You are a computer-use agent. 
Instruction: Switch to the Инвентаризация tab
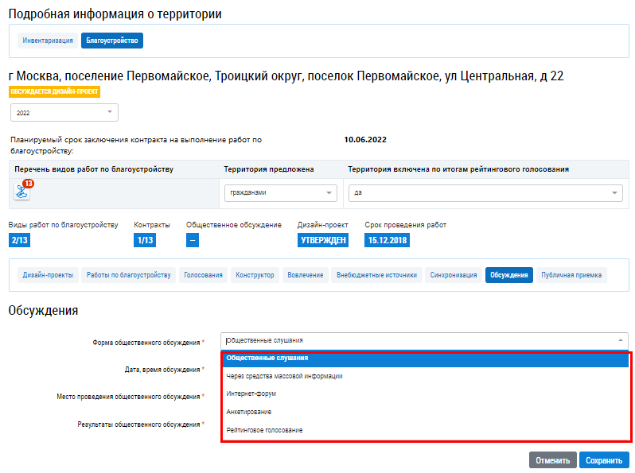pyautogui.click(x=48, y=40)
